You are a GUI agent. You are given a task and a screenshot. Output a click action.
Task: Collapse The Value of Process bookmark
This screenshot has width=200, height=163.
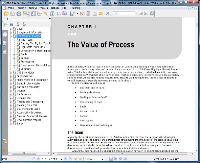(x=11, y=36)
